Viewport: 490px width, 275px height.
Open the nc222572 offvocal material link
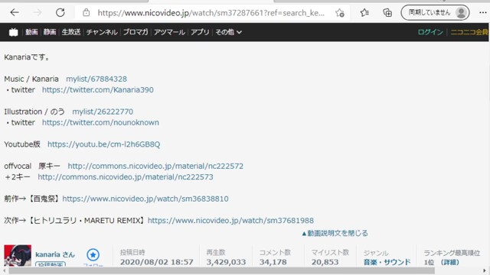coord(155,166)
